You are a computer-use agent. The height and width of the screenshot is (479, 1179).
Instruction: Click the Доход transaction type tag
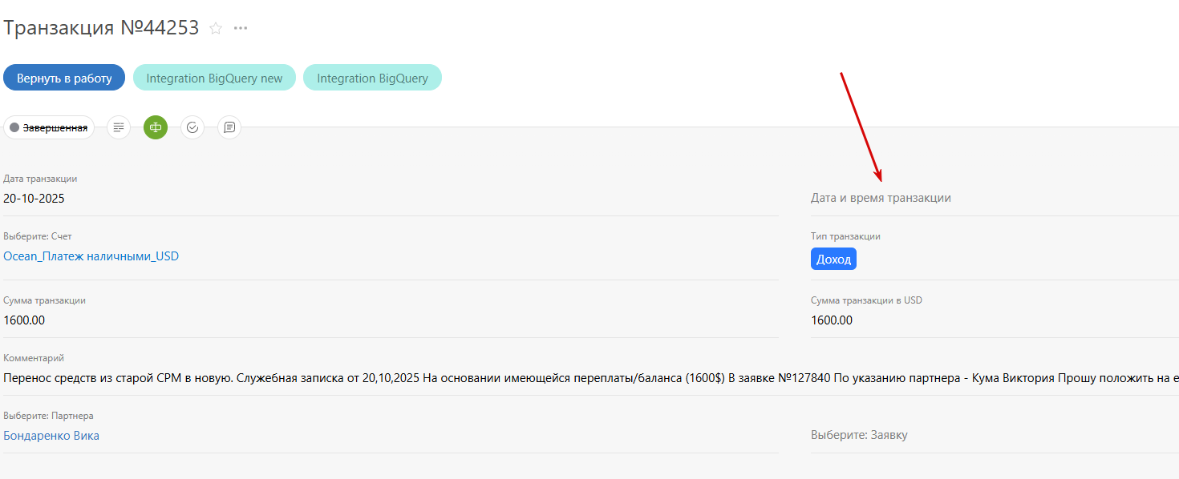point(833,259)
